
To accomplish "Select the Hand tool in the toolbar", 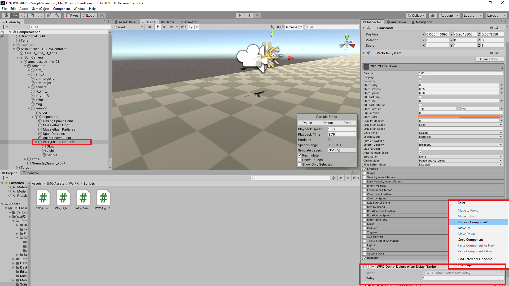I will (6, 15).
